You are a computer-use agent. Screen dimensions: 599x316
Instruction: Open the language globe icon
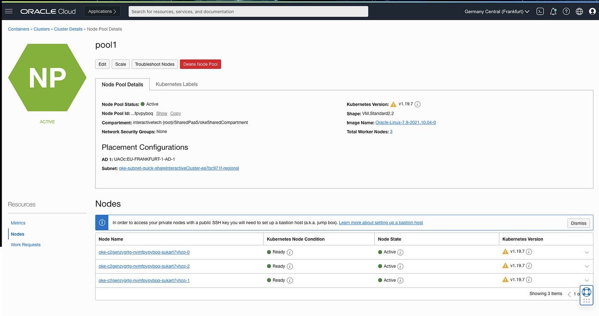click(579, 12)
